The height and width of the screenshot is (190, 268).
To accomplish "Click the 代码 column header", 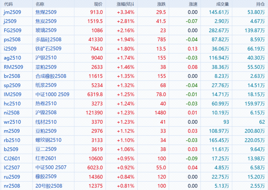I will (8, 4).
